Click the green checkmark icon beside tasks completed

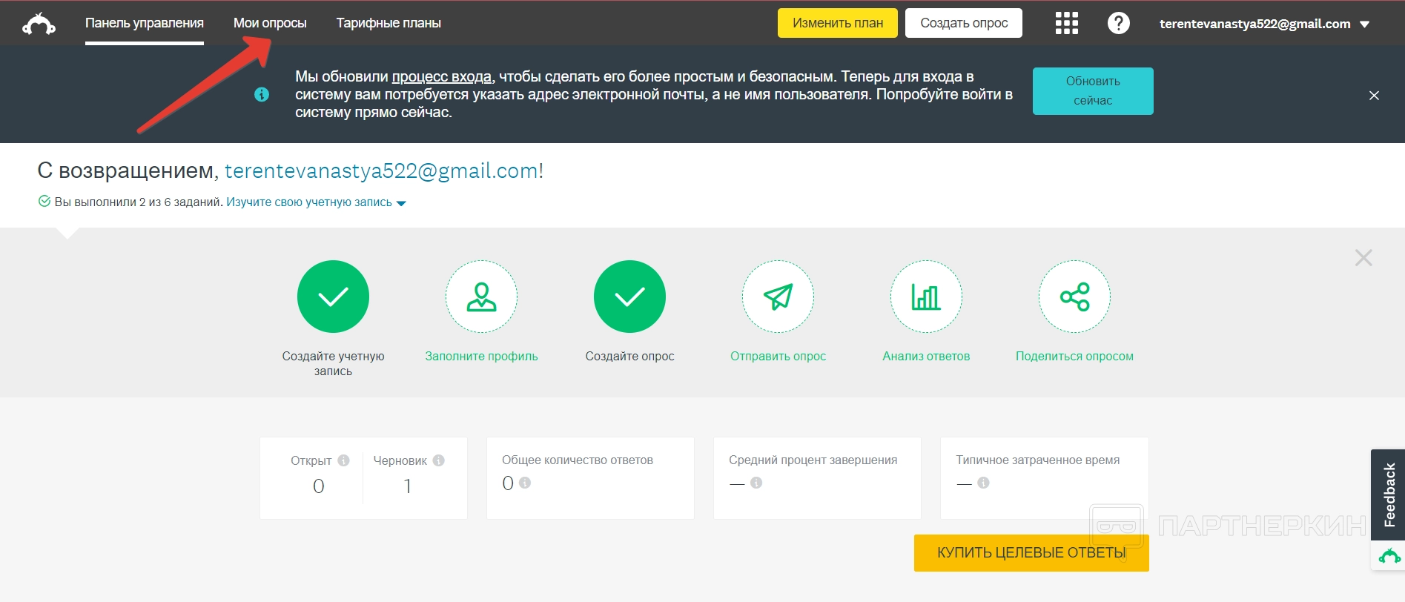pos(44,202)
